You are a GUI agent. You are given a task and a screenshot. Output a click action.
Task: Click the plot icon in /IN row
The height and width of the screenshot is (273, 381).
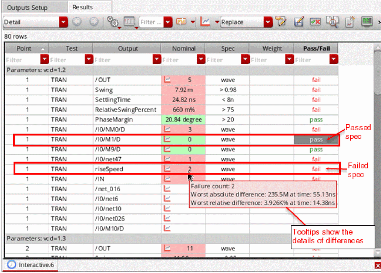pos(167,179)
